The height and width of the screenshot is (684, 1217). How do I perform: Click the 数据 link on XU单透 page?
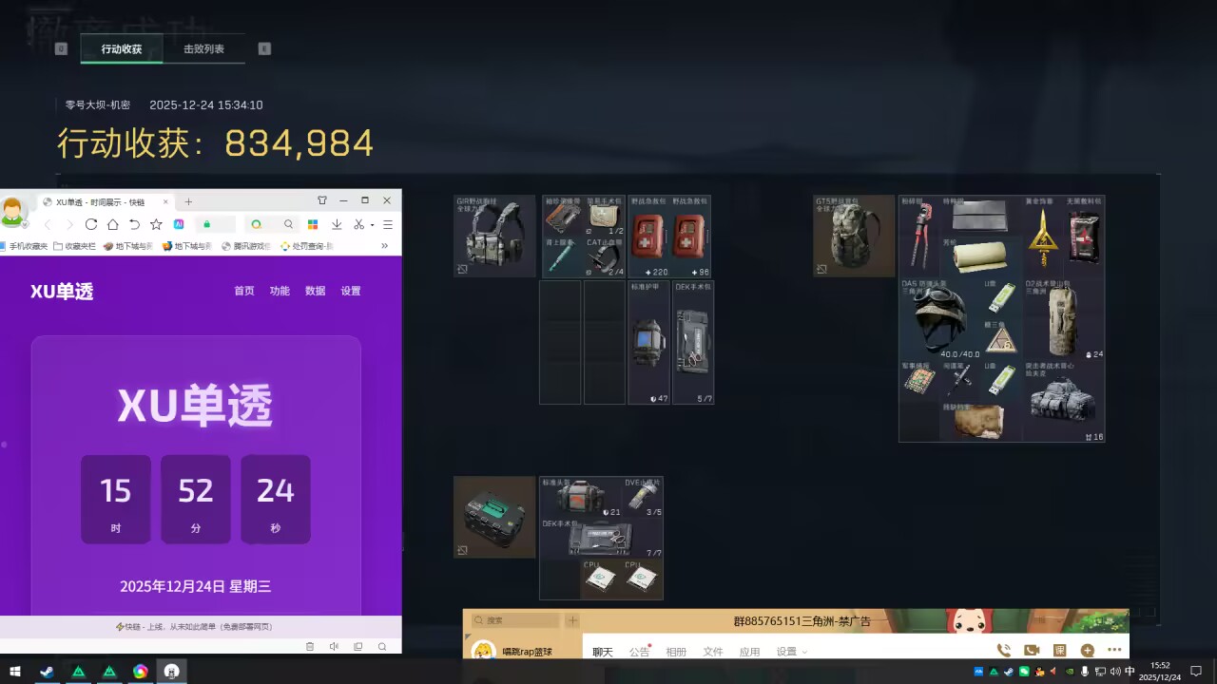coord(315,291)
